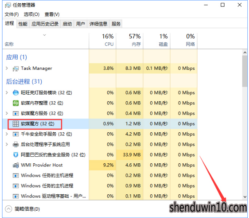Click the 0.1 MB/秒 disk value
This screenshot has height=218, width=249.
point(157,68)
